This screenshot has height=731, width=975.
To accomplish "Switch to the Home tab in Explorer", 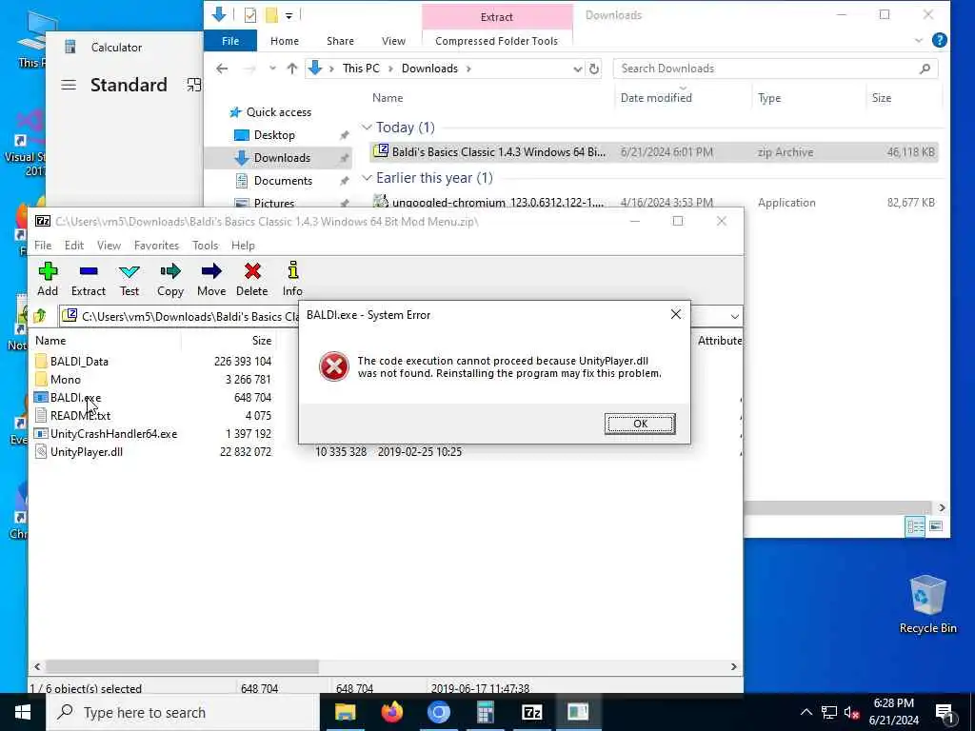I will pyautogui.click(x=284, y=41).
